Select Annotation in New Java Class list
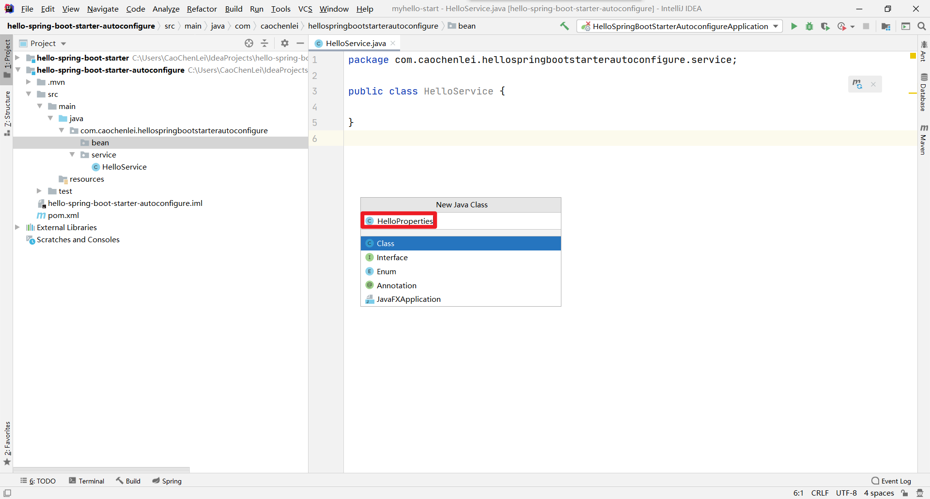 461,285
